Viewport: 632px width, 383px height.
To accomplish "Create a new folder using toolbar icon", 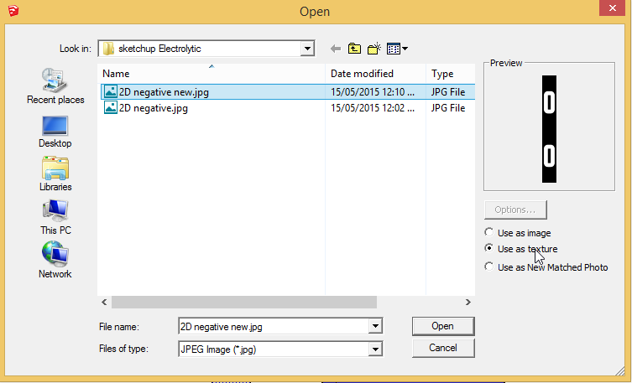I will [x=374, y=49].
